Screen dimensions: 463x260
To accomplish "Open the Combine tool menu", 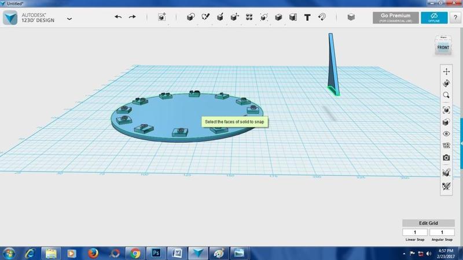I will pyautogui.click(x=278, y=17).
